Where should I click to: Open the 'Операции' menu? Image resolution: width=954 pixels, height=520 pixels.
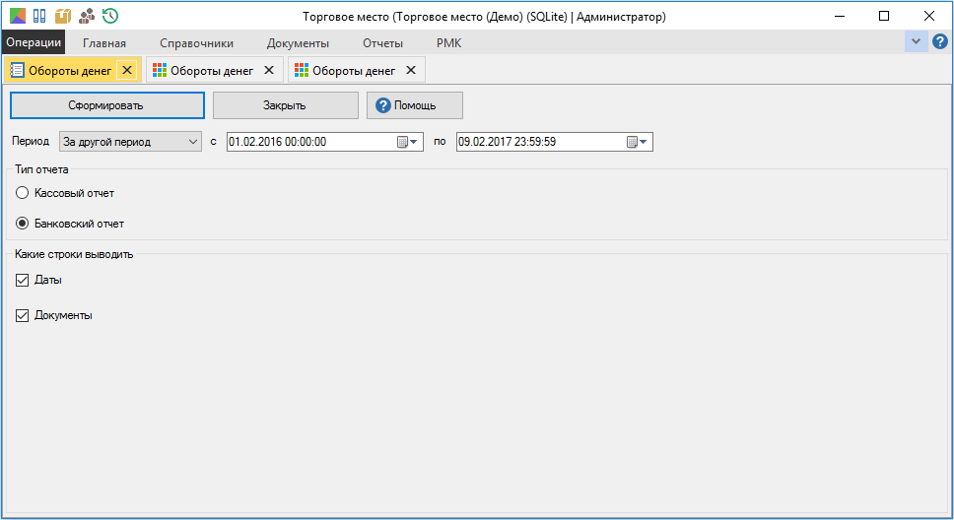[x=34, y=42]
